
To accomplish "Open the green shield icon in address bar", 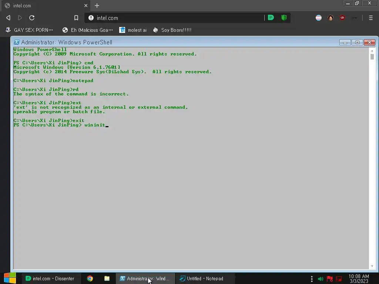I will (284, 17).
